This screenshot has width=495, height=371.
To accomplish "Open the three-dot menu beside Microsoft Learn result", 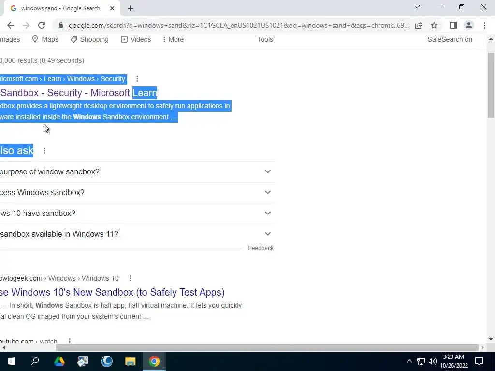I will coord(137,79).
